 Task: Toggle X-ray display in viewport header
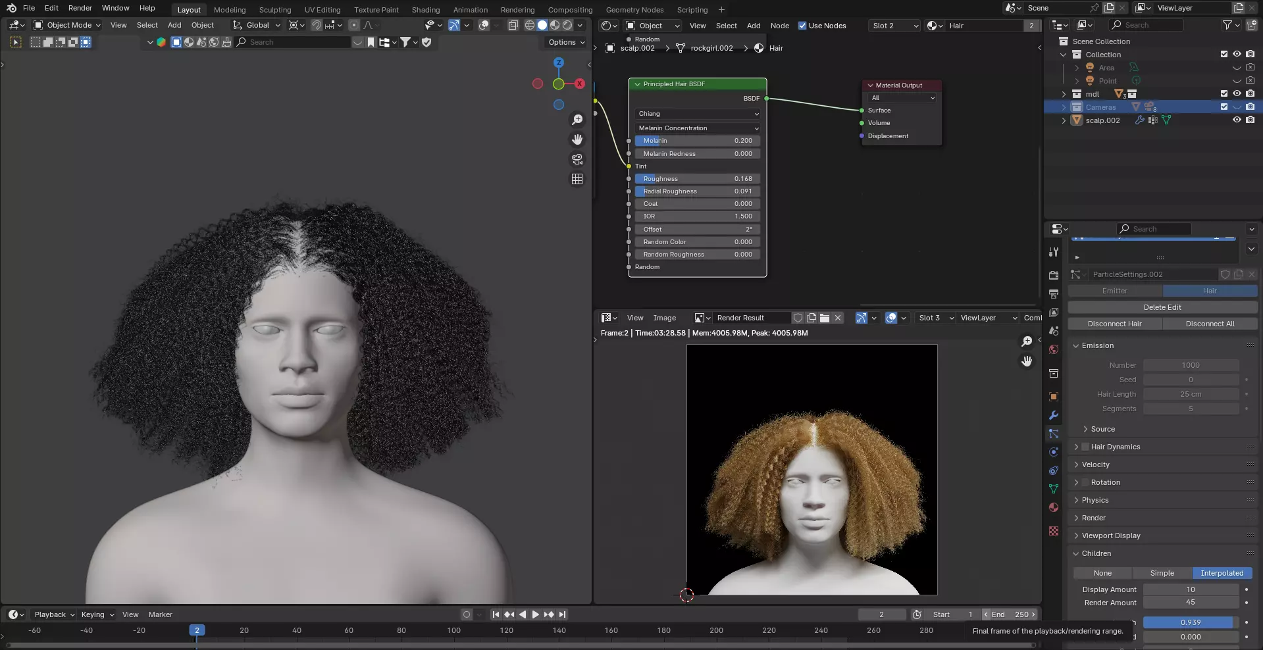(x=513, y=25)
